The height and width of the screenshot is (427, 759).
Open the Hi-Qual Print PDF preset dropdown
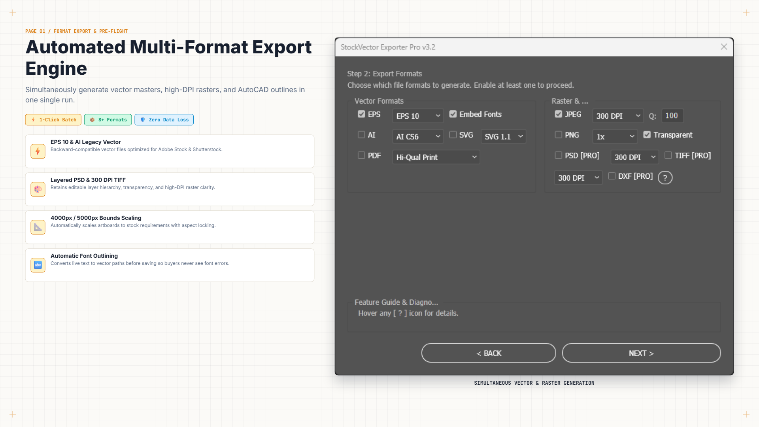pos(436,157)
